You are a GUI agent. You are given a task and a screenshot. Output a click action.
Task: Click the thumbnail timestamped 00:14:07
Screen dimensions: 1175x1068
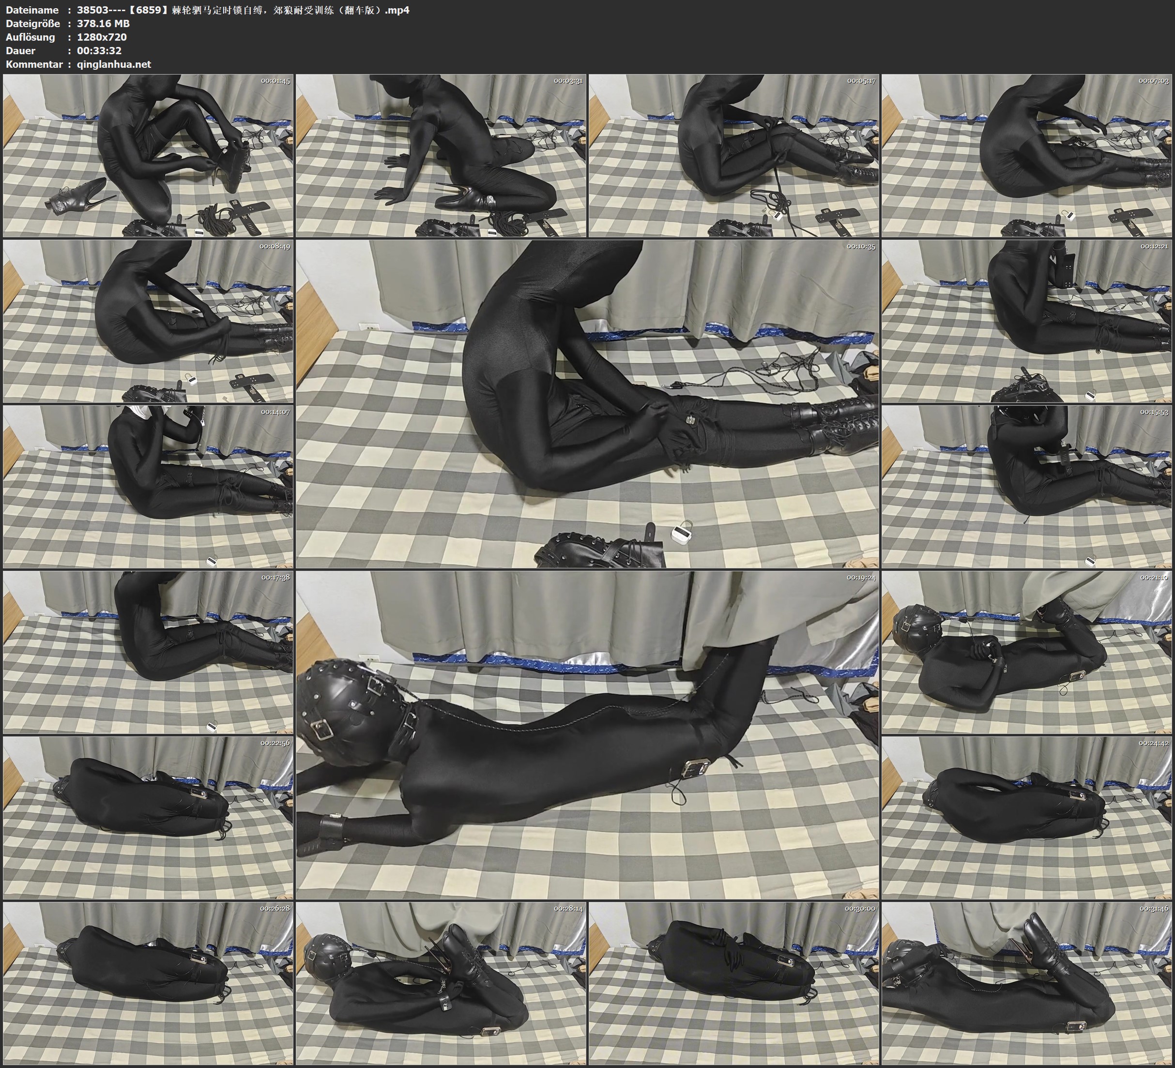tap(148, 486)
